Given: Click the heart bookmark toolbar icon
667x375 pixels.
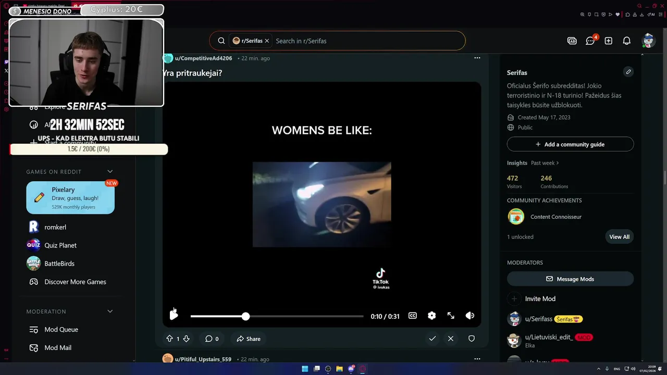Looking at the screenshot, I should [x=617, y=15].
